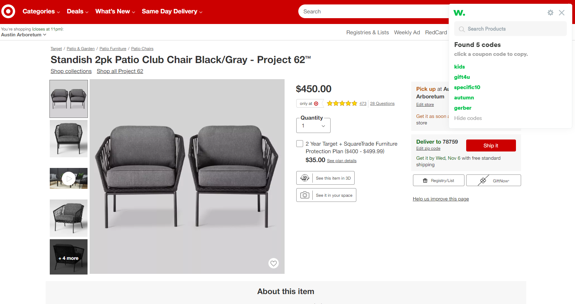Check the SquareTrade Protection Plan checkbox
575x304 pixels.
tap(300, 144)
